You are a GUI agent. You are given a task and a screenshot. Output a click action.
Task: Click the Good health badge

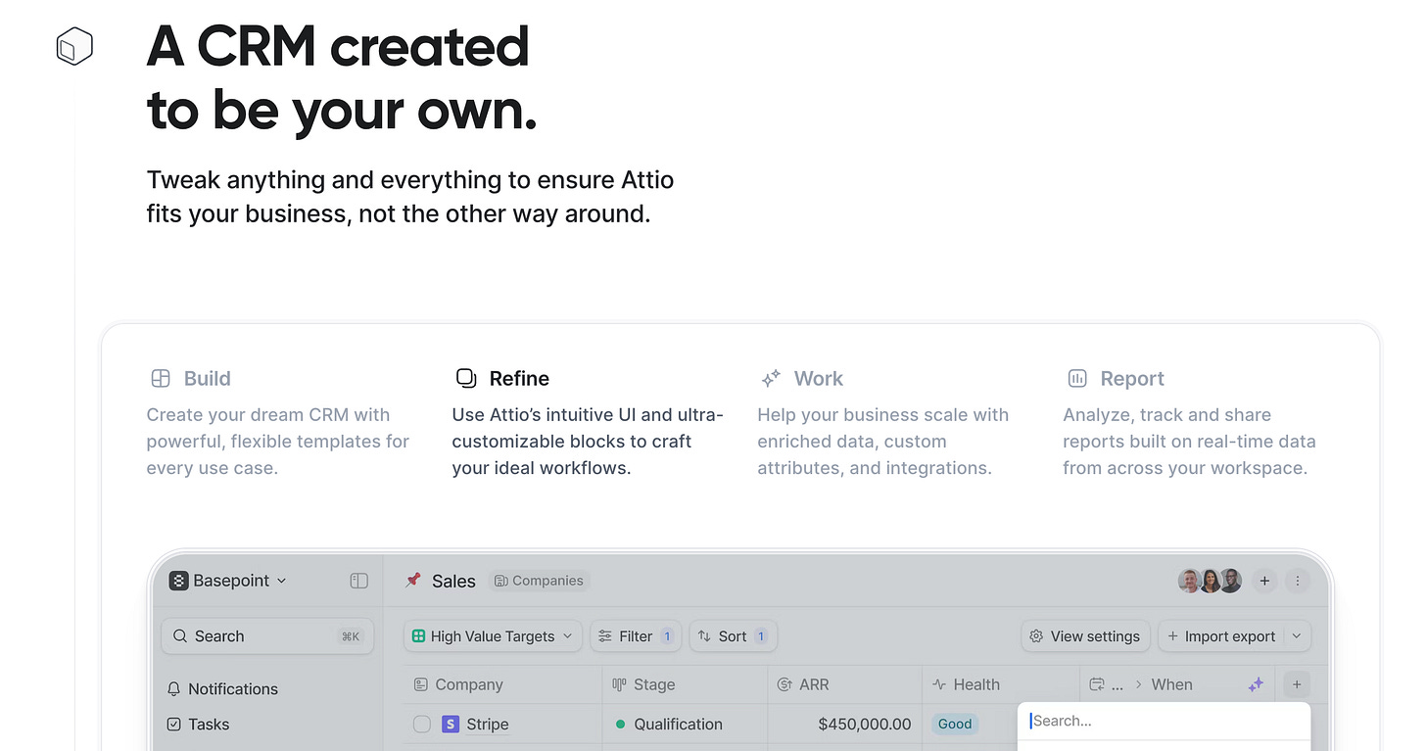coord(955,725)
